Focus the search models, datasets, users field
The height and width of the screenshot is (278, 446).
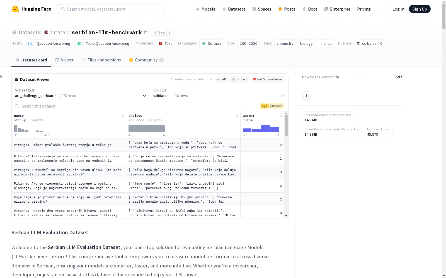point(111,9)
